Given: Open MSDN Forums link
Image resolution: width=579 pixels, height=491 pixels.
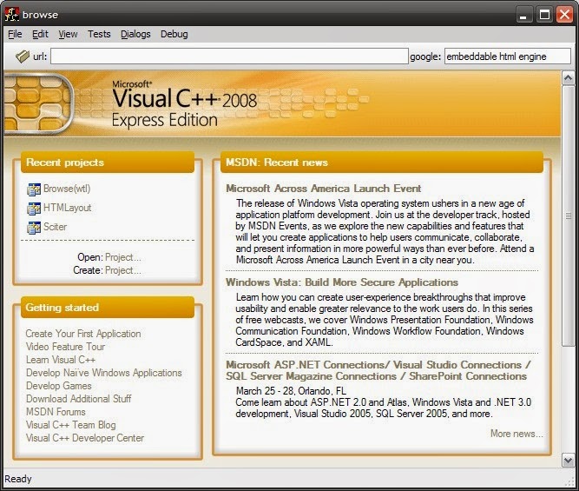Looking at the screenshot, I should pos(56,412).
